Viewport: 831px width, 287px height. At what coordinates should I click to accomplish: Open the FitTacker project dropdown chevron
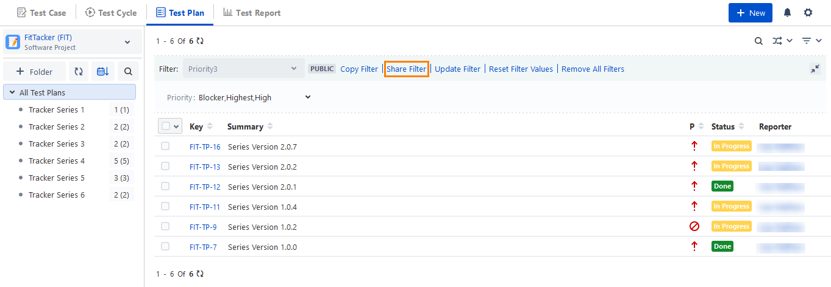[127, 42]
